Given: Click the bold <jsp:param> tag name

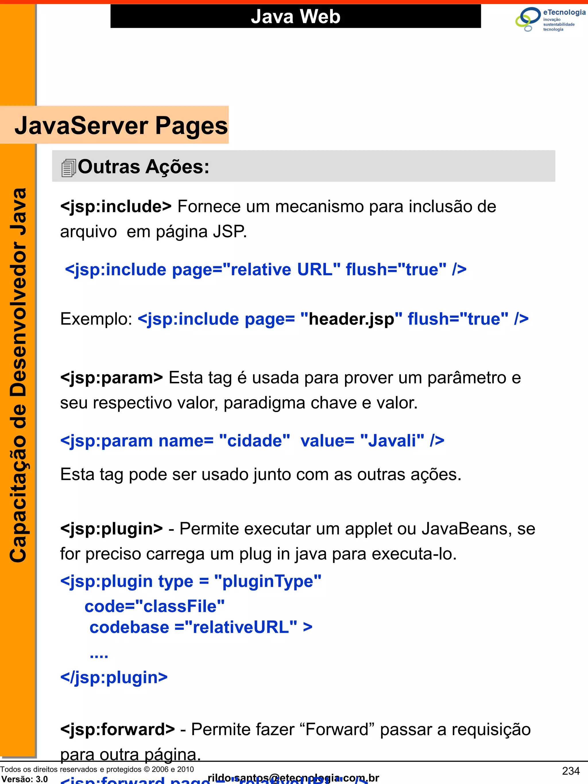Looking at the screenshot, I should point(111,378).
